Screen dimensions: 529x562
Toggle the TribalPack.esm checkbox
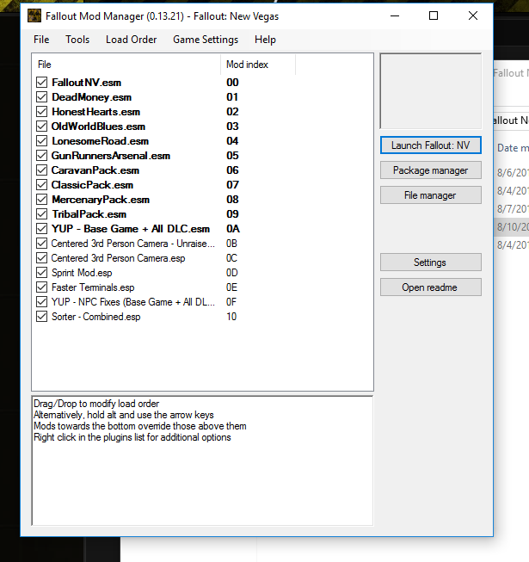(x=41, y=214)
